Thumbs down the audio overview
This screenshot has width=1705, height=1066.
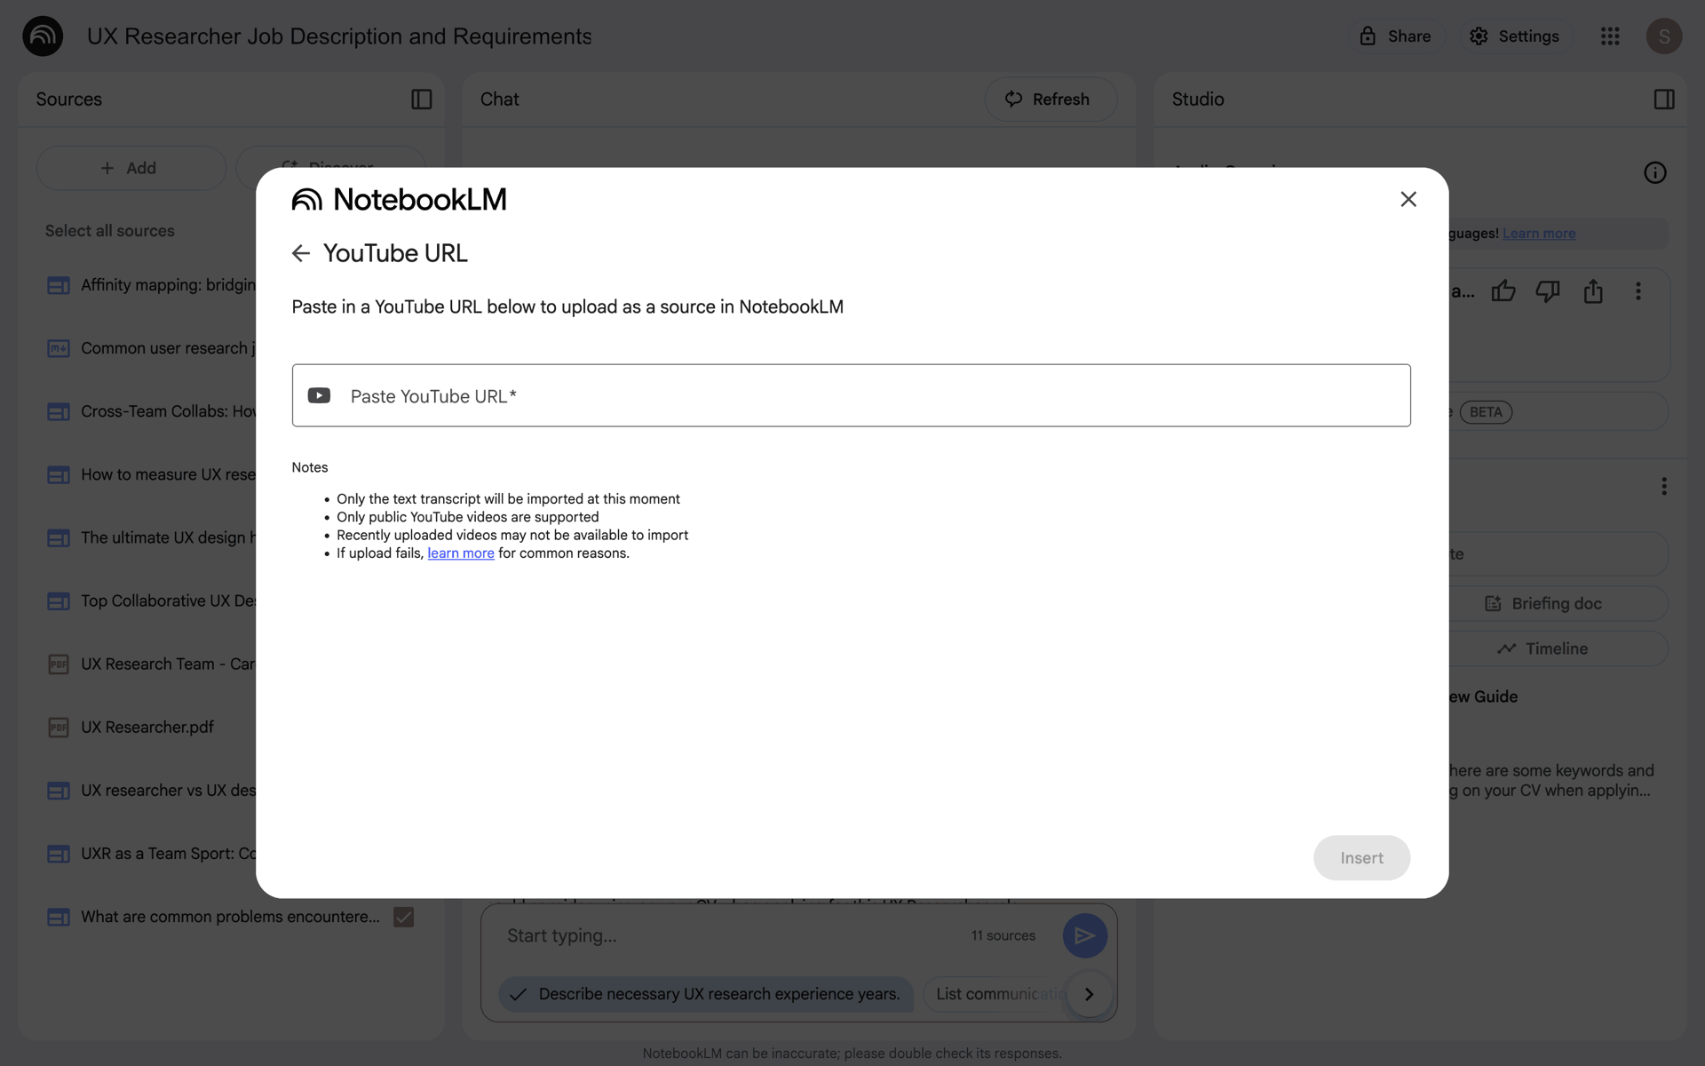1548,291
